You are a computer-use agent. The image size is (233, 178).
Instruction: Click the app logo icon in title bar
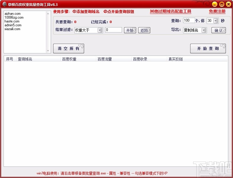4,4
